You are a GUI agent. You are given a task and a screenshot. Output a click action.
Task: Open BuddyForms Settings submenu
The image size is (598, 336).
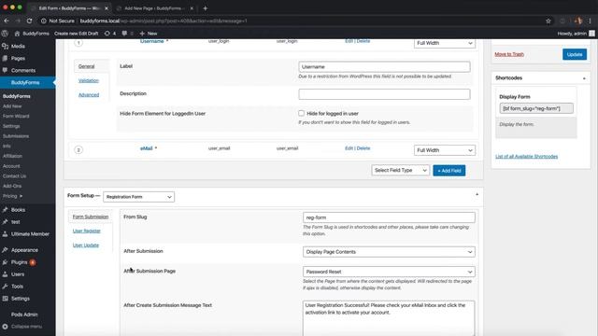point(11,126)
